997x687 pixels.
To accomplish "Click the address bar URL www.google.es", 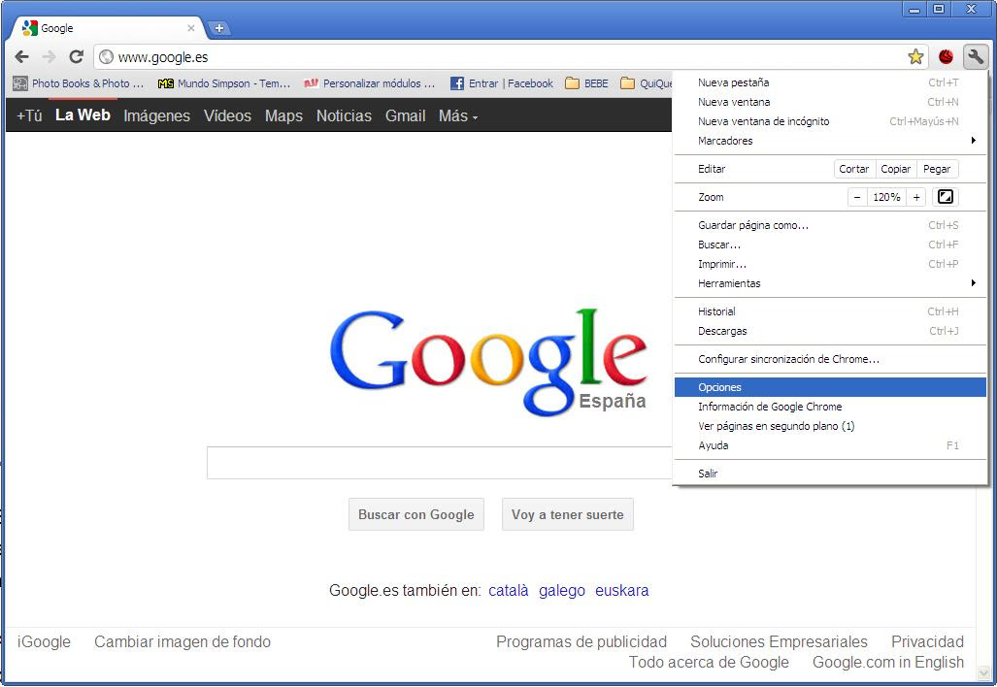I will coord(163,57).
